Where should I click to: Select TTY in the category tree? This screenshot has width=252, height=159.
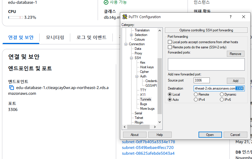click(143, 90)
